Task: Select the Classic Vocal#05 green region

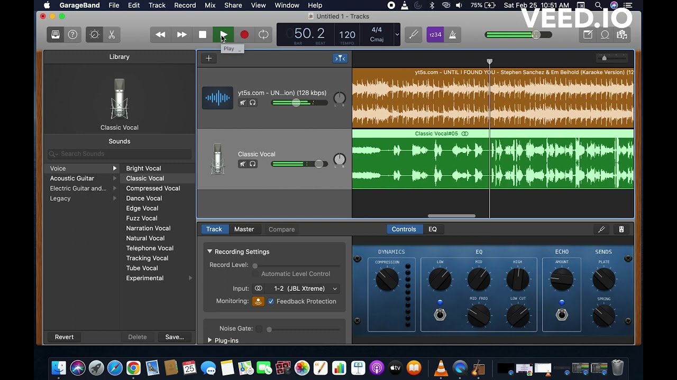Action: 493,159
